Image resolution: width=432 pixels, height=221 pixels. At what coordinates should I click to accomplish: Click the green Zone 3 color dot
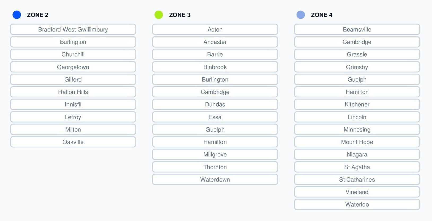pyautogui.click(x=159, y=15)
